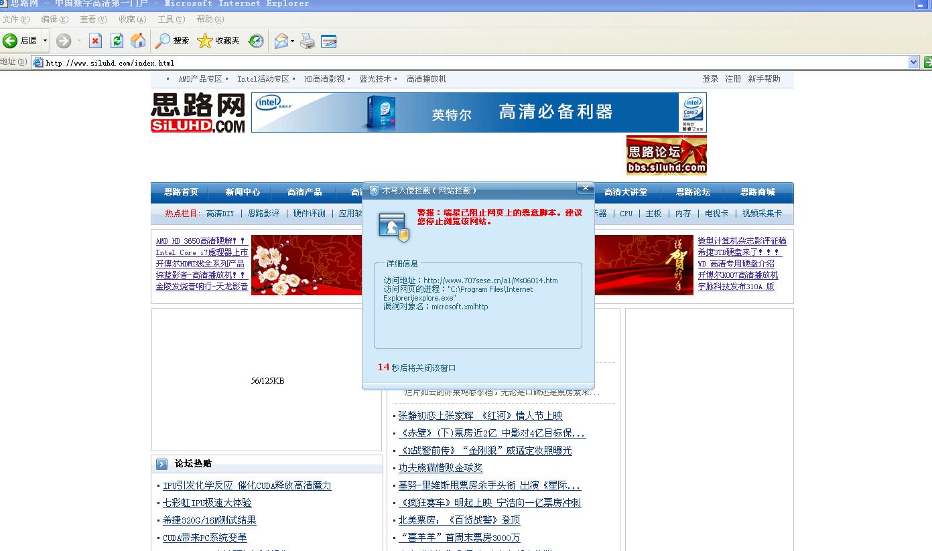Open the 蓝光技术 top link
This screenshot has height=551, width=932.
click(375, 79)
